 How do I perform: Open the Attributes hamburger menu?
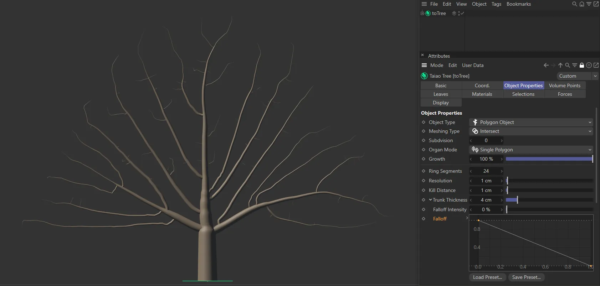coord(424,65)
